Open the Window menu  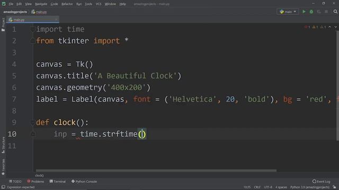click(110, 4)
